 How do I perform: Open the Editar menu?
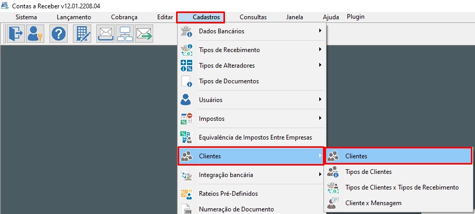165,17
